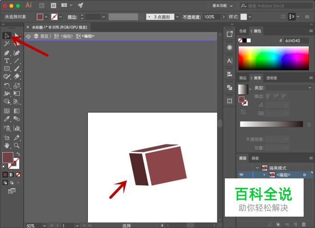Set the toolbar color mode to None

(x=18, y=174)
